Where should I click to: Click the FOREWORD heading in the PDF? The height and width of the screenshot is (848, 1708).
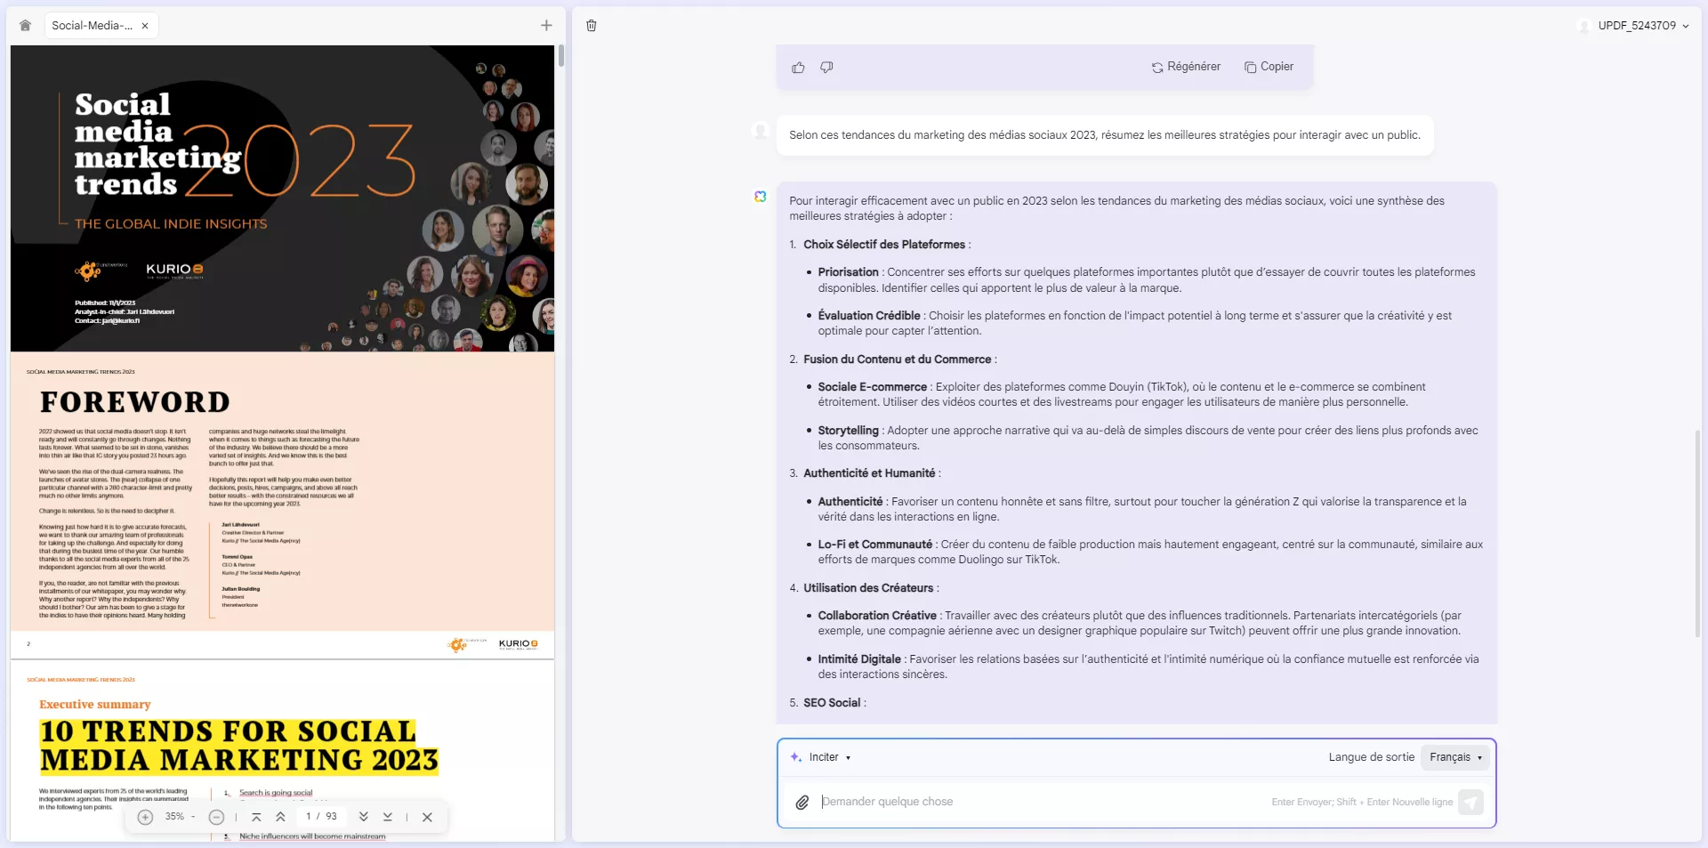[x=135, y=402]
